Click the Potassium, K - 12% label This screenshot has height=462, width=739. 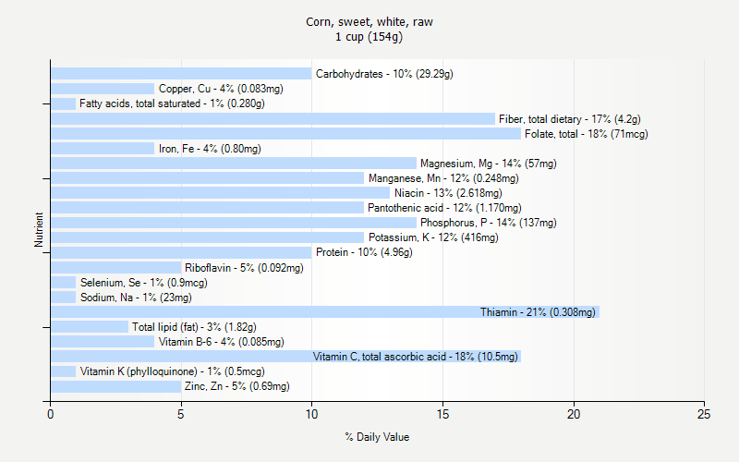pos(433,237)
